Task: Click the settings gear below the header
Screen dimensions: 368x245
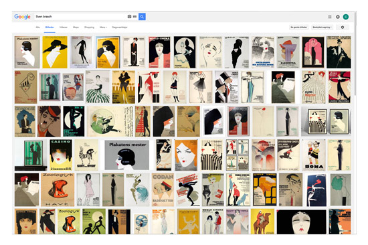Action: pos(343,27)
